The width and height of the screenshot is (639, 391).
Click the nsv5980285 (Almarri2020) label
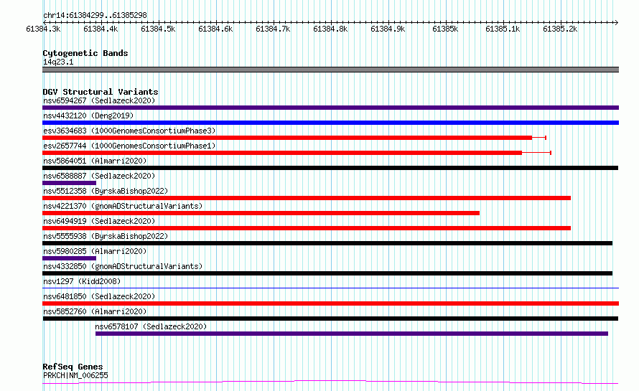[x=95, y=251]
